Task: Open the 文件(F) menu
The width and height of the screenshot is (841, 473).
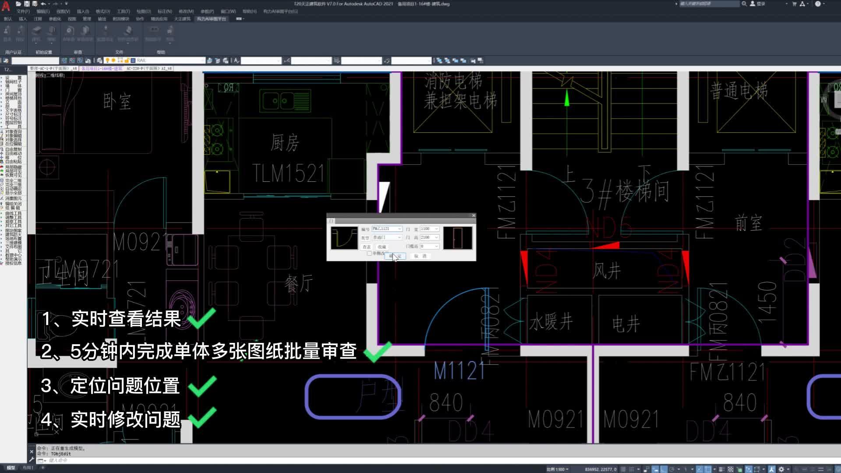Action: (23, 11)
